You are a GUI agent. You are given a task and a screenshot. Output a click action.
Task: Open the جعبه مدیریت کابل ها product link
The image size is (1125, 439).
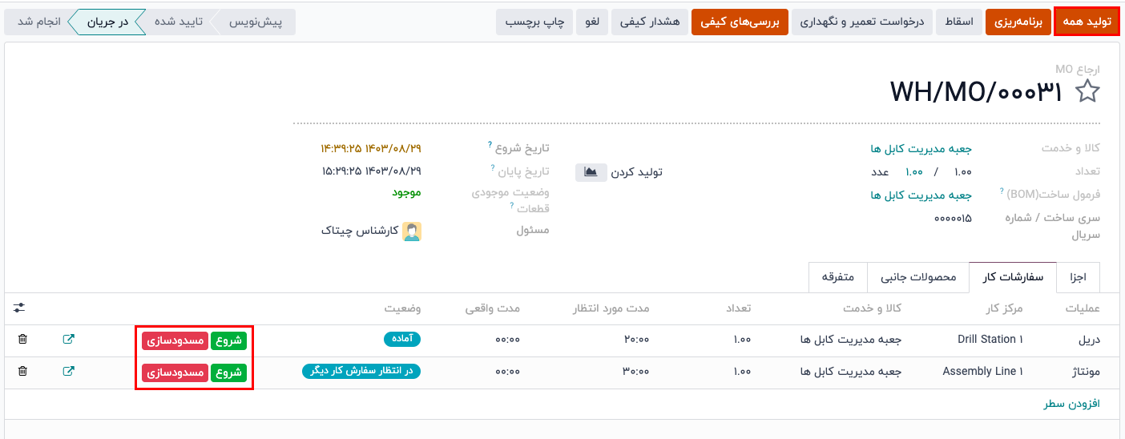921,149
